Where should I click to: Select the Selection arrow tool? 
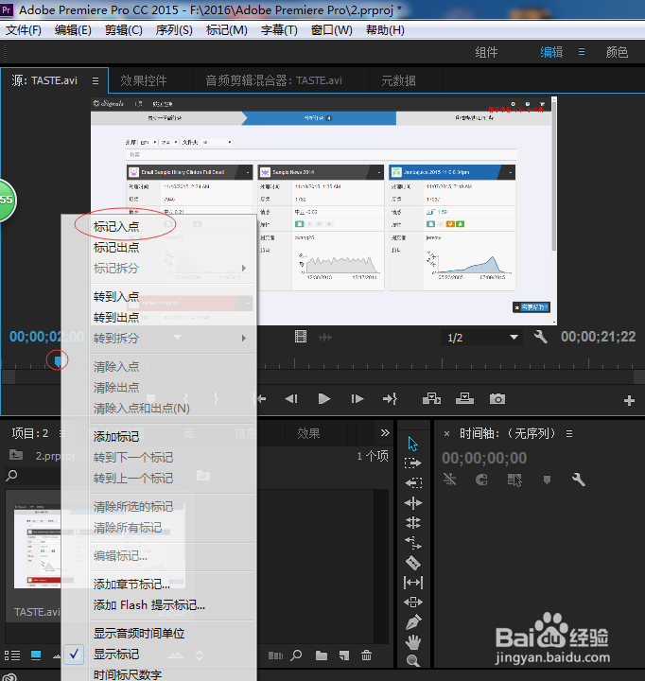pos(412,444)
